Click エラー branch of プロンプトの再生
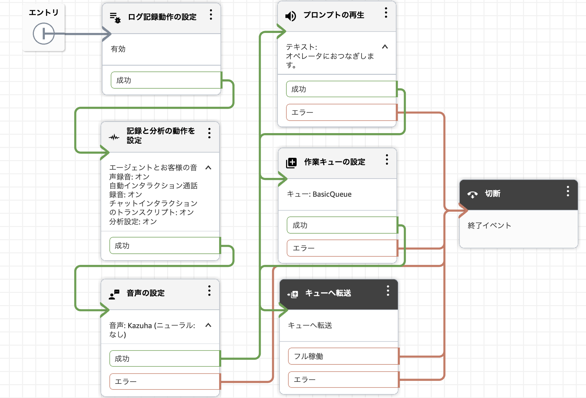This screenshot has height=398, width=586. coord(341,112)
